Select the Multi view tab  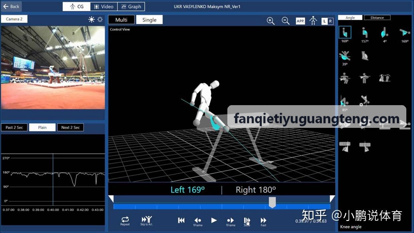pyautogui.click(x=121, y=20)
